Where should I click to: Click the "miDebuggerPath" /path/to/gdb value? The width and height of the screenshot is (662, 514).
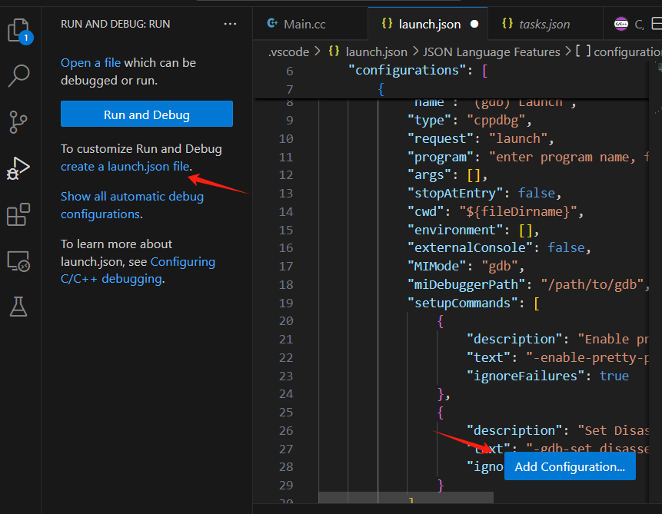coord(592,284)
